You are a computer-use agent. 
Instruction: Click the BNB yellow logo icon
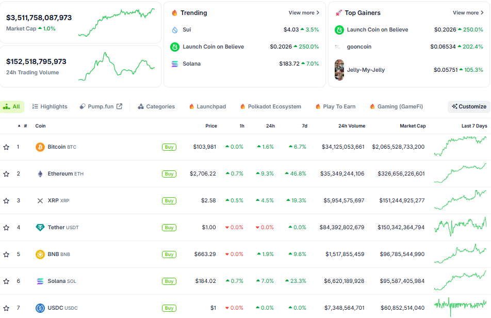coord(40,255)
